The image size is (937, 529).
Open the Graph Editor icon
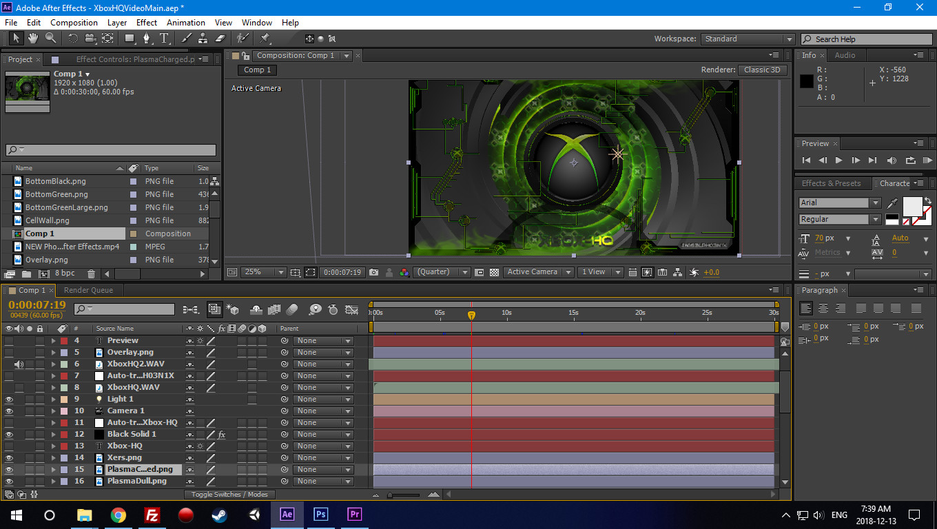pos(351,309)
